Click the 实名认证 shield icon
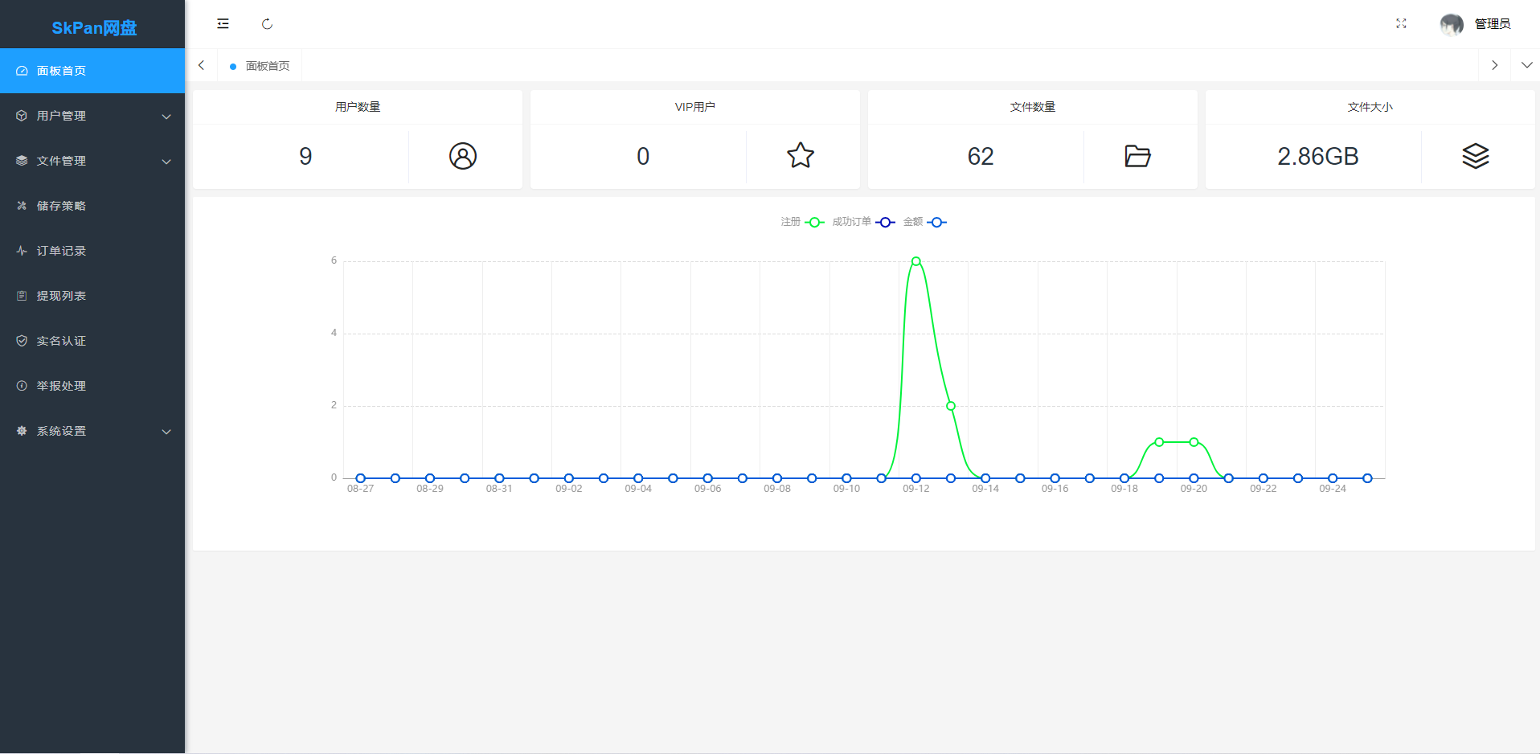 coord(22,341)
